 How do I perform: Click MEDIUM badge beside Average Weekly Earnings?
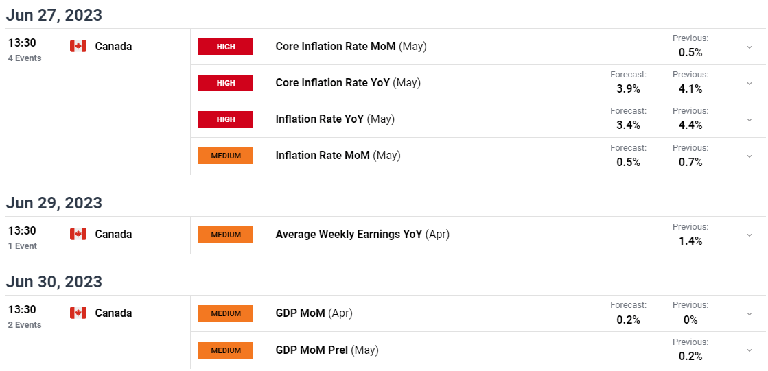click(x=226, y=235)
